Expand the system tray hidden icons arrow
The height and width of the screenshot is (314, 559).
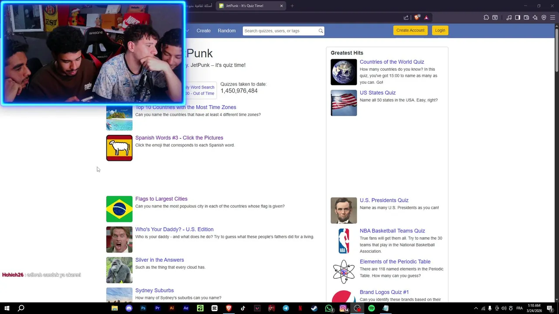(476, 308)
